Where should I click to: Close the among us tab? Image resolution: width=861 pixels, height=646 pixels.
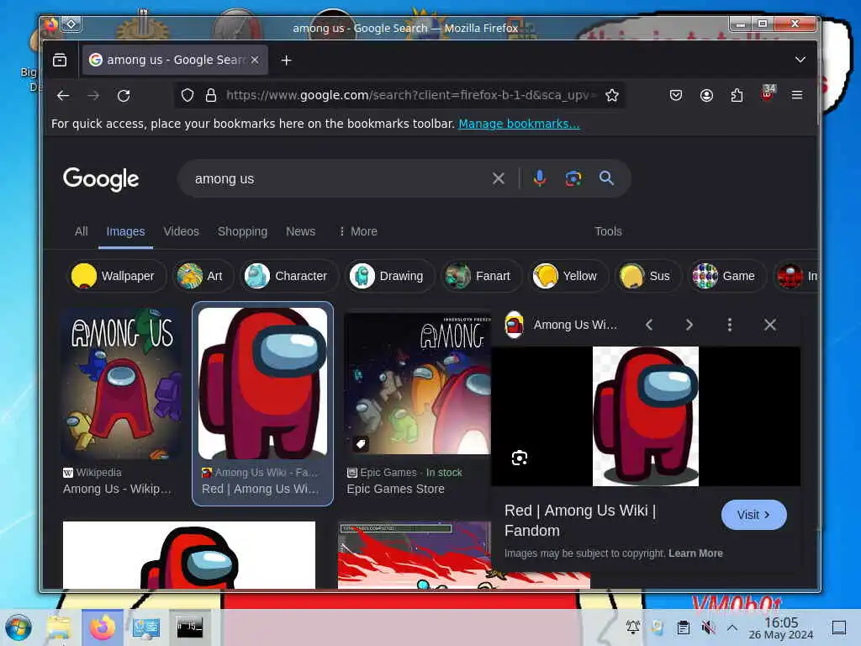coord(255,60)
